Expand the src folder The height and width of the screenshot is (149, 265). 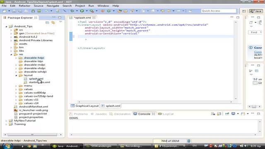click(x=11, y=30)
